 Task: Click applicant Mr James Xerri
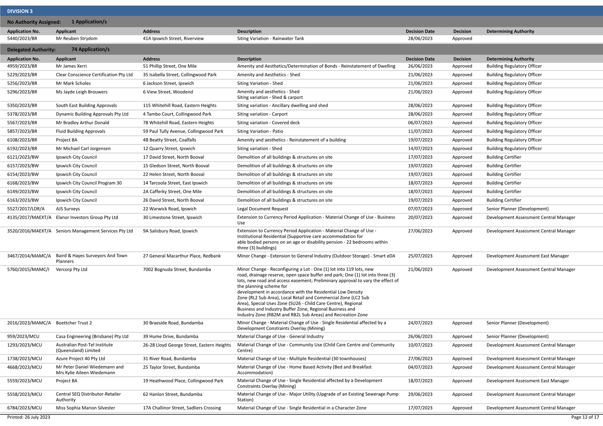click(71, 66)
